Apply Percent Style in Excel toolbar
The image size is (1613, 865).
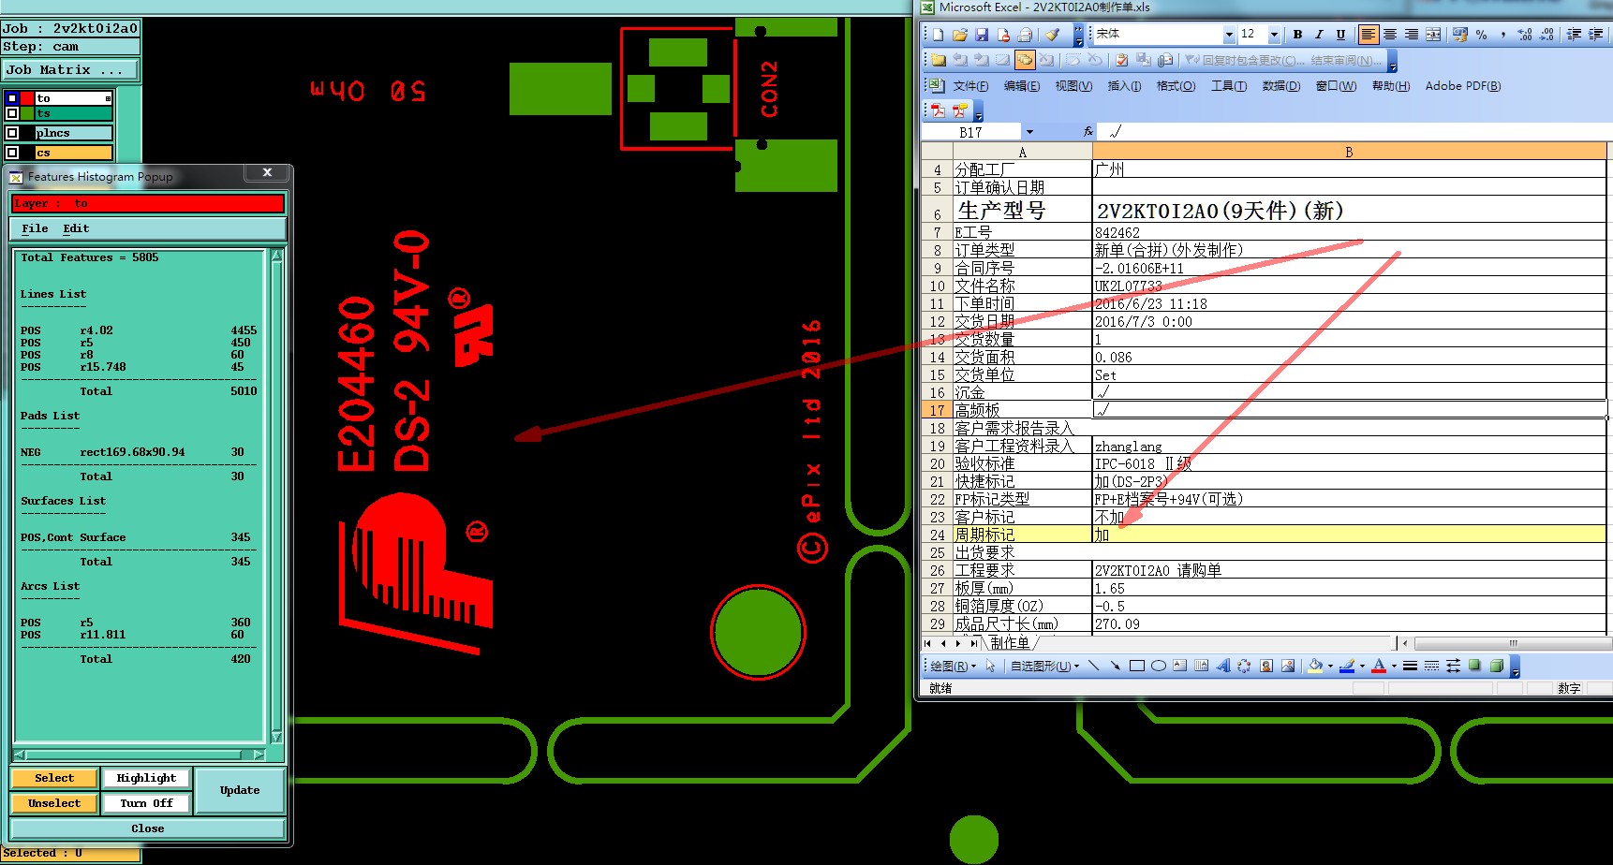coord(1482,35)
